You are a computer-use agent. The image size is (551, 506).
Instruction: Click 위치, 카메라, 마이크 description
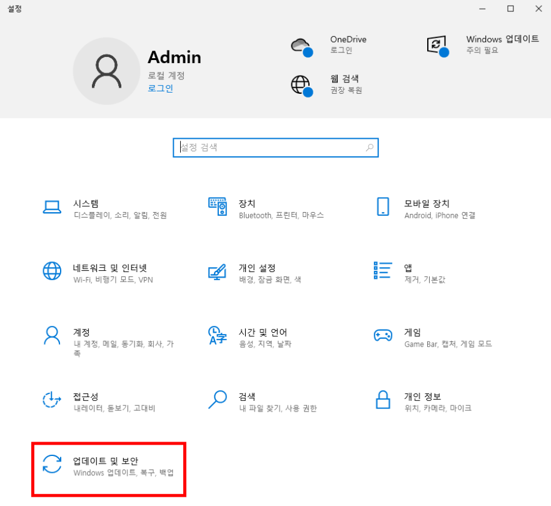(x=438, y=408)
